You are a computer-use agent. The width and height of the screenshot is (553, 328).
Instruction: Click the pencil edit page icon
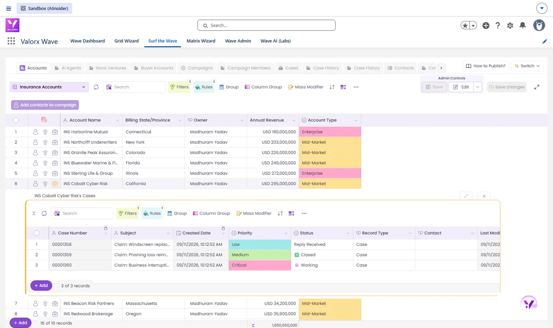click(x=545, y=41)
